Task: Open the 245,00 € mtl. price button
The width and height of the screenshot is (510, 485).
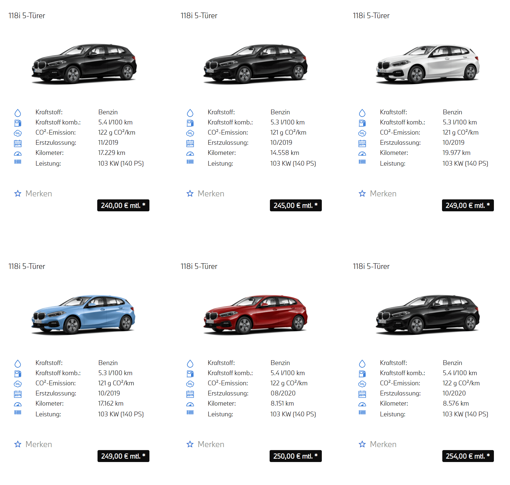Action: [296, 205]
